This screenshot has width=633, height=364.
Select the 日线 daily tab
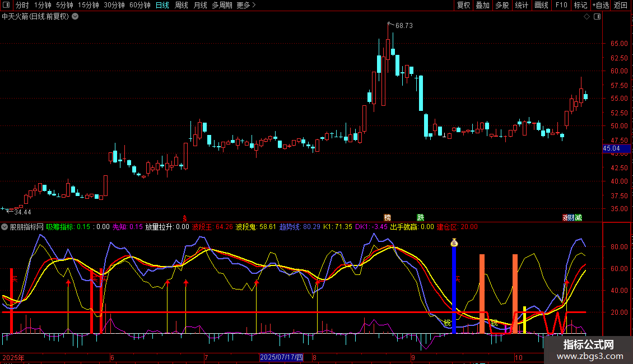point(162,5)
